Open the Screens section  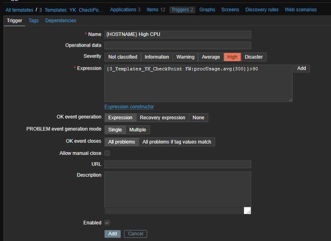230,10
